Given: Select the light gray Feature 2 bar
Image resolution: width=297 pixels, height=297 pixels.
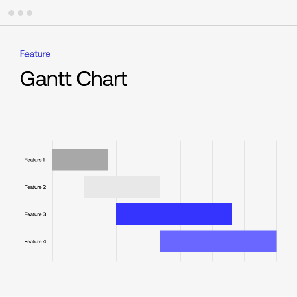Looking at the screenshot, I should 122,187.
